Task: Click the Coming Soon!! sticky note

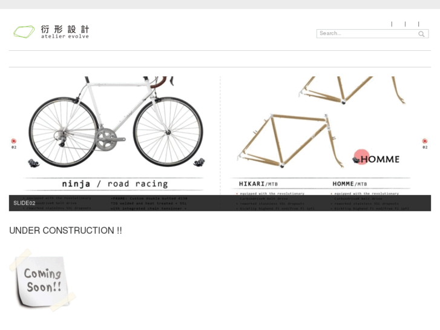Action: click(42, 280)
